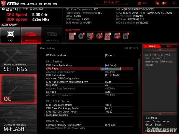
Task: Change language via the En globe icon
Action: click(165, 4)
